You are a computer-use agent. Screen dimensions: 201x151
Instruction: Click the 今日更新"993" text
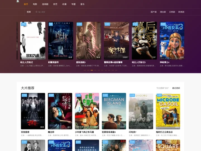pos(162,88)
